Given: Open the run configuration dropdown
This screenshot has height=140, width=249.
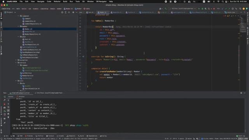Looking at the screenshot, I should 182,9.
